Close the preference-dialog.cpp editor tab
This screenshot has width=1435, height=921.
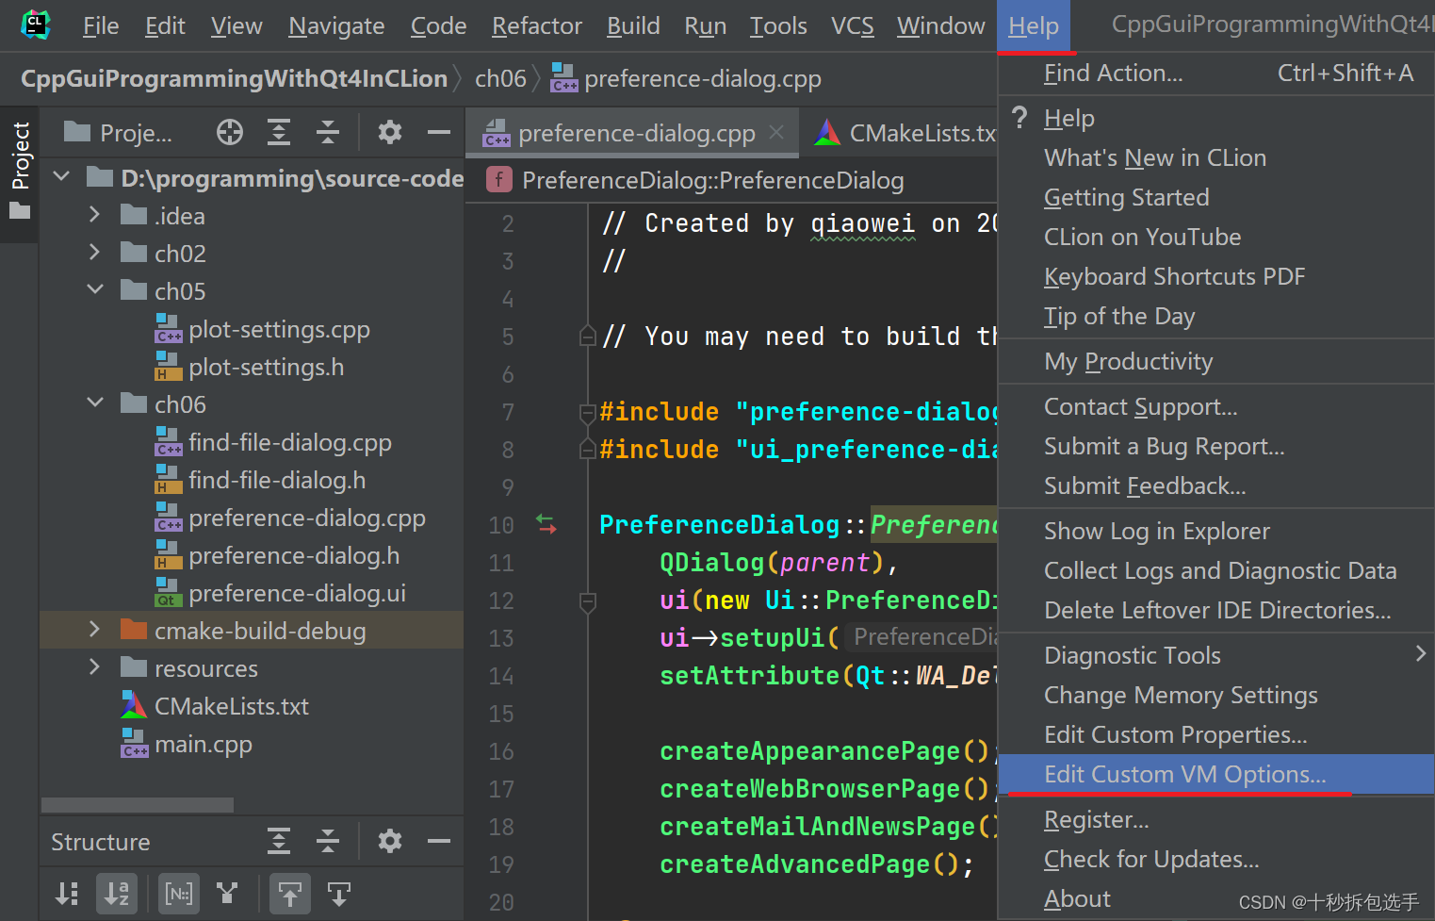(776, 133)
